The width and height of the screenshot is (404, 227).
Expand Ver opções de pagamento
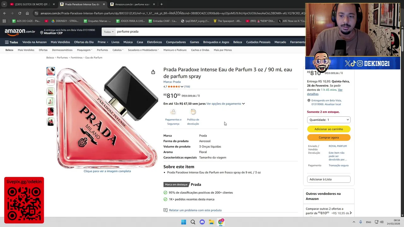pos(225,104)
